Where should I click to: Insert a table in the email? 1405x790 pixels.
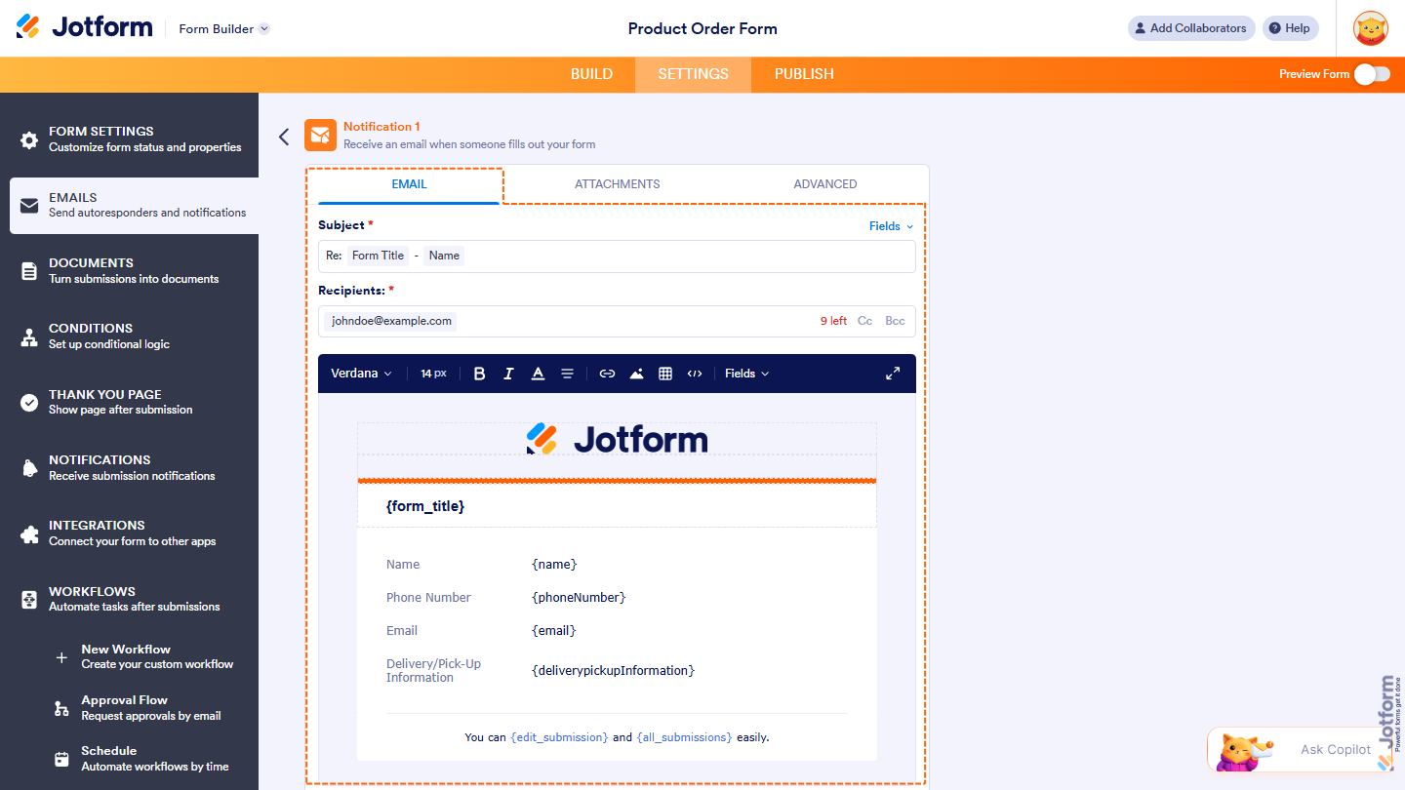[665, 374]
